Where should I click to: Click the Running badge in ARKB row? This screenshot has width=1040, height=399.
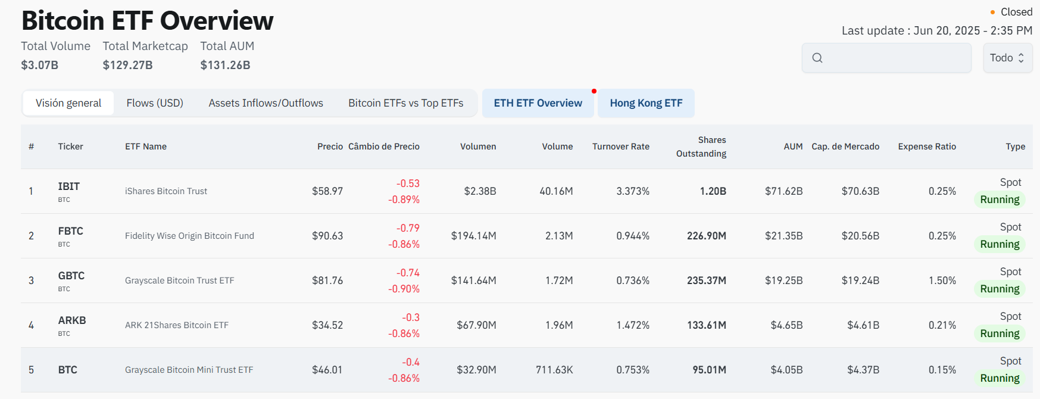click(x=1000, y=333)
